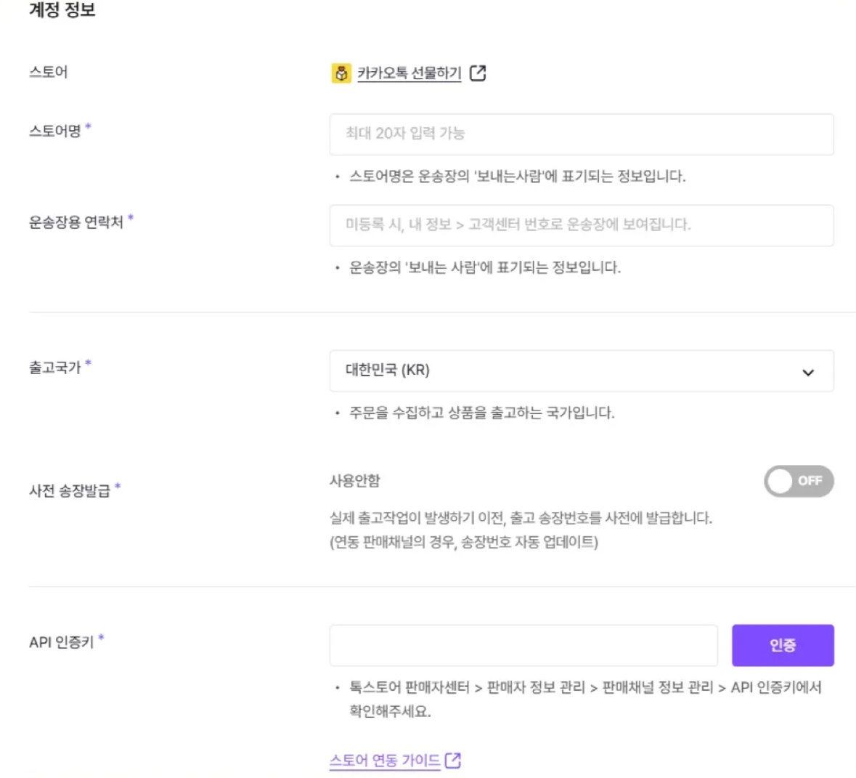
Task: Select the API 인증키 text field
Action: [x=523, y=645]
